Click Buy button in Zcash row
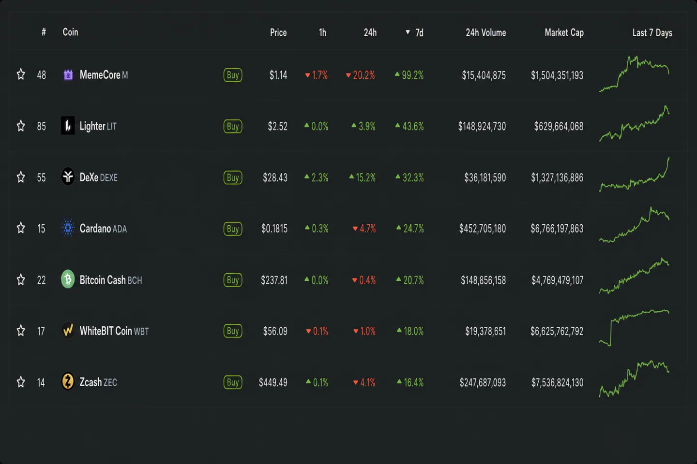Image resolution: width=697 pixels, height=464 pixels. (233, 382)
